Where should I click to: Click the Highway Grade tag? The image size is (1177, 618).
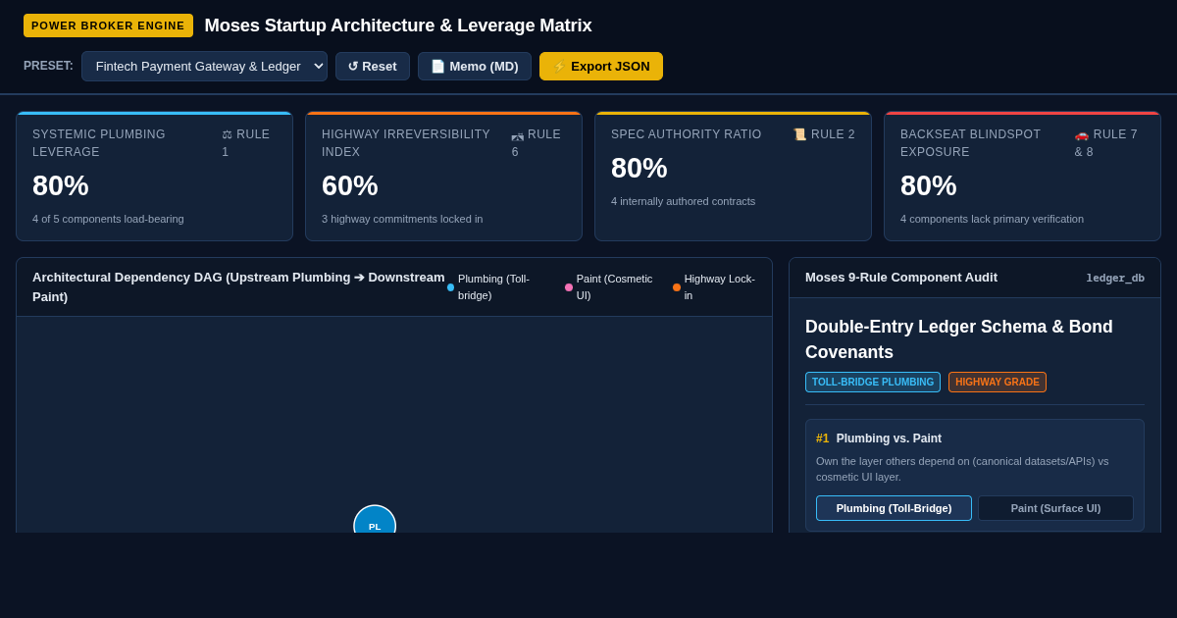pyautogui.click(x=998, y=382)
